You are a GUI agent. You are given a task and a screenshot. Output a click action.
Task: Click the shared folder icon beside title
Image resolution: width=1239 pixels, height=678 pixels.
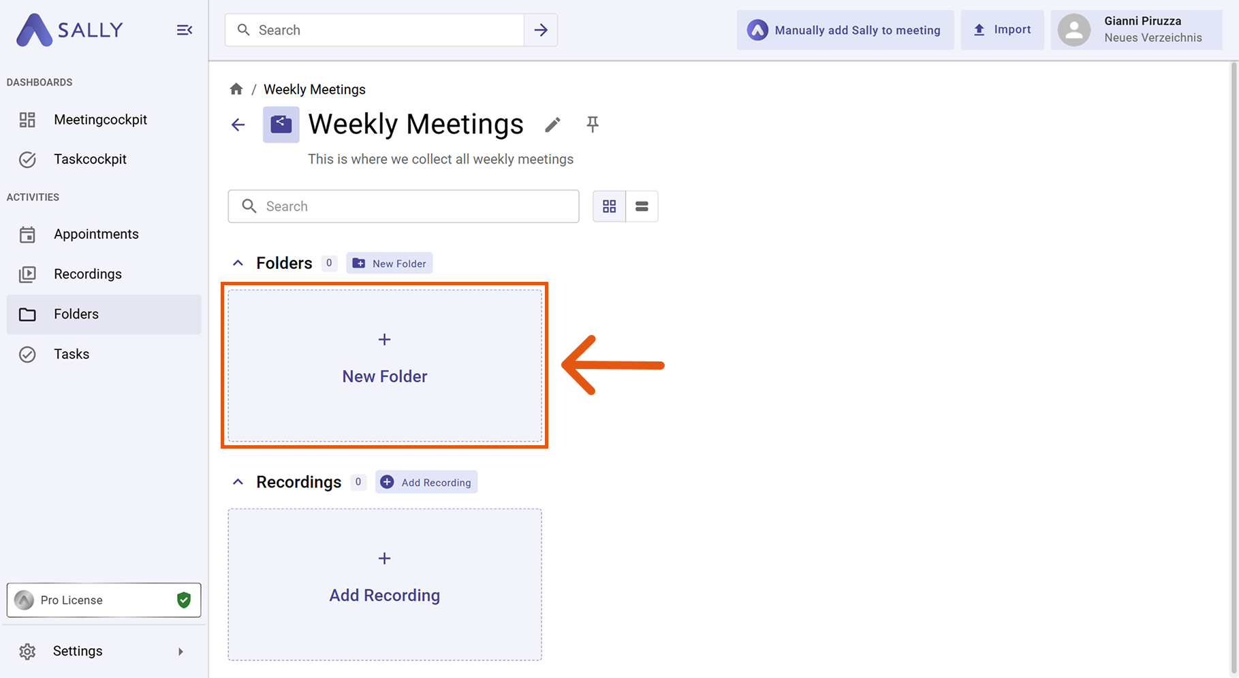pyautogui.click(x=281, y=125)
